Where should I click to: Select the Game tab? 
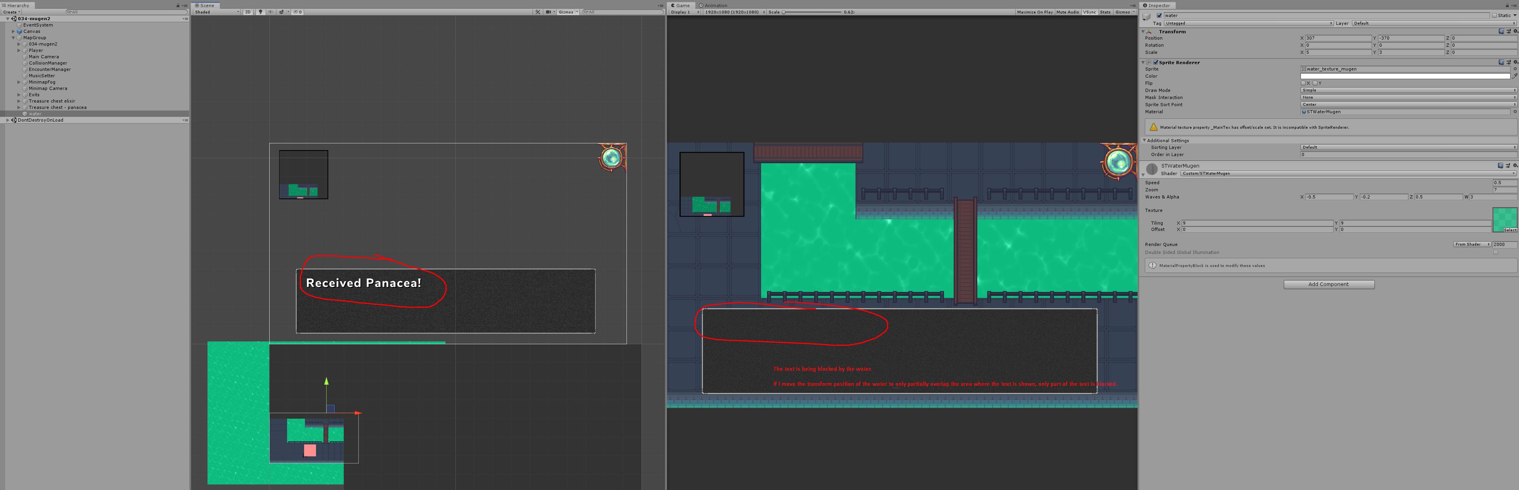tap(681, 5)
